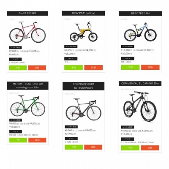
Task: View details for COMMENCAL EL CAMINO 29er
Action: [150, 148]
